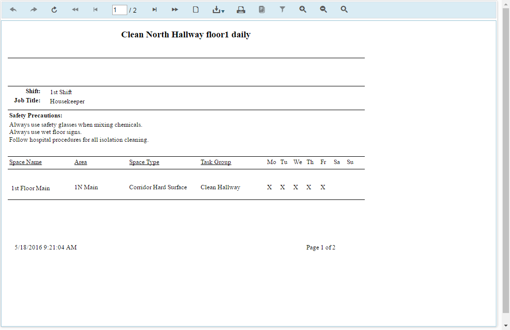Screen dimensions: 510x330
Task: Refresh the report
Action: pos(54,10)
